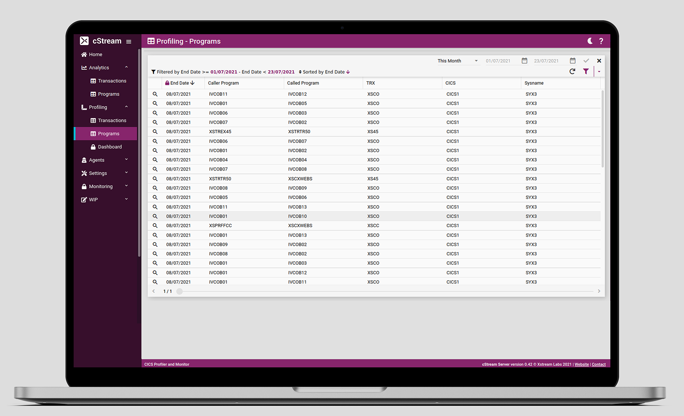Screen dimensions: 684x416
Task: Click the Contact link in footer
Action: click(598, 364)
